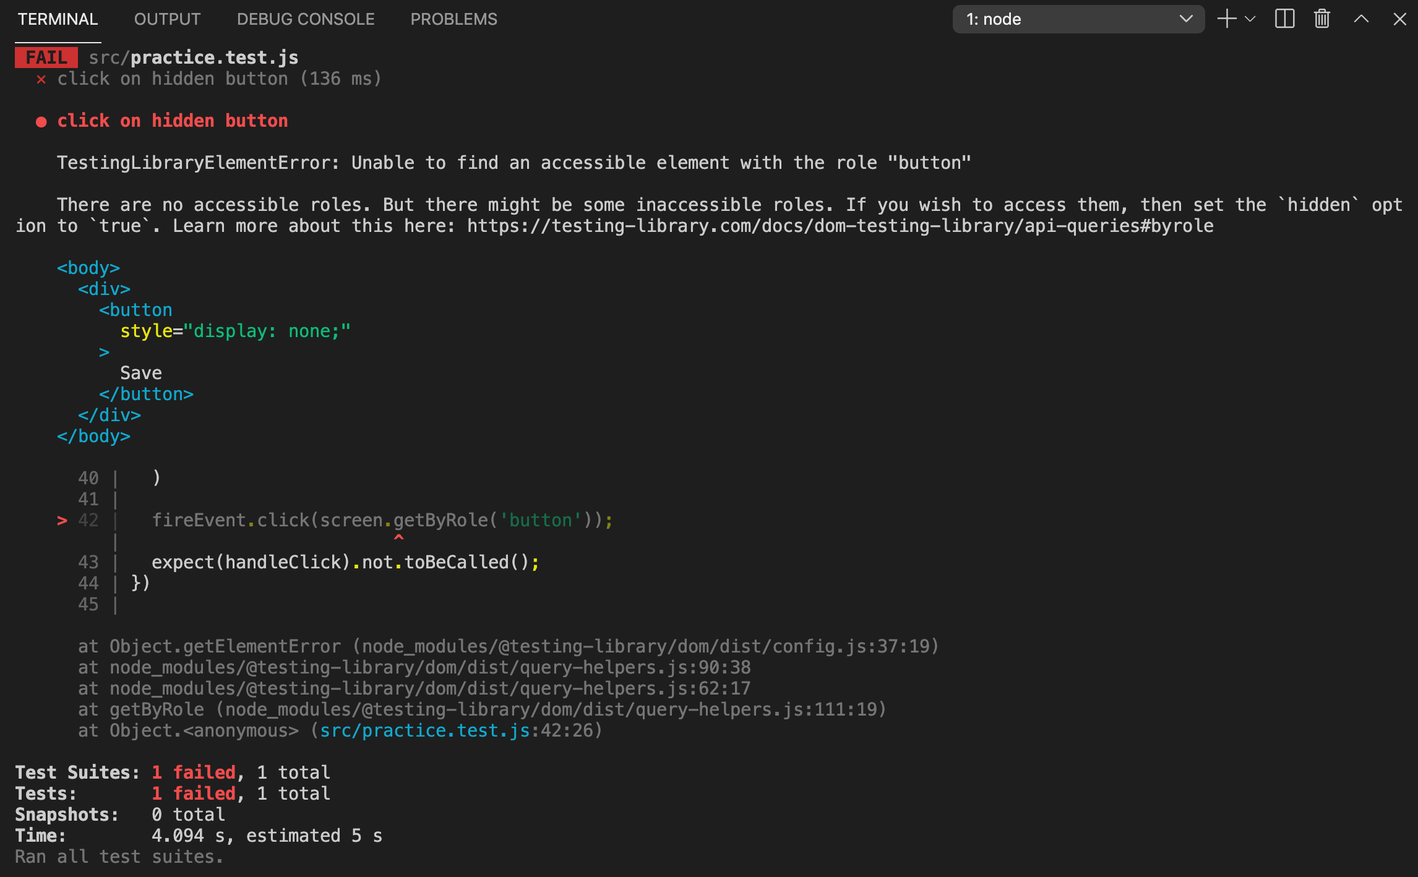This screenshot has width=1418, height=877.
Task: Maximize panel with the up chevron icon
Action: tap(1361, 19)
